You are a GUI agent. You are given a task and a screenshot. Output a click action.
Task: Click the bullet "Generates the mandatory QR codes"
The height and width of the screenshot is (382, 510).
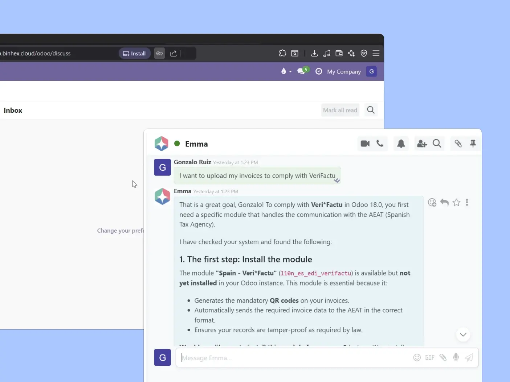pyautogui.click(x=272, y=300)
